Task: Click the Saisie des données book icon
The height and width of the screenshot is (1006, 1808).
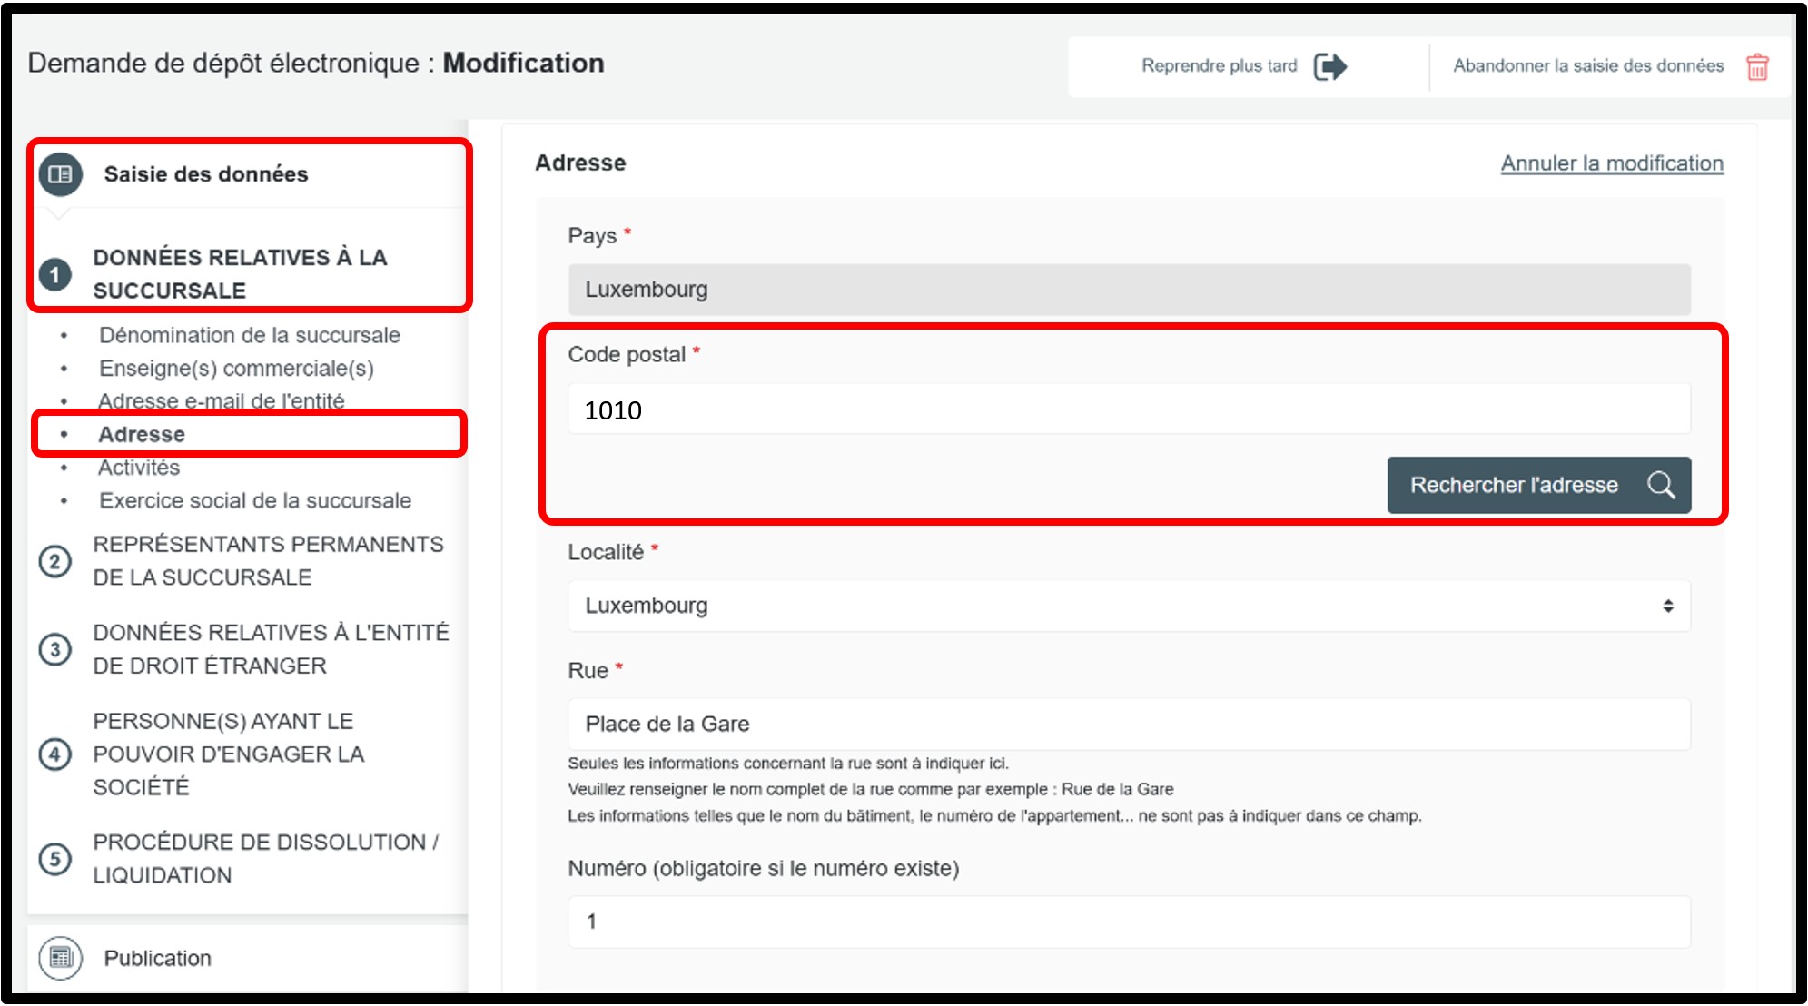Action: 60,173
